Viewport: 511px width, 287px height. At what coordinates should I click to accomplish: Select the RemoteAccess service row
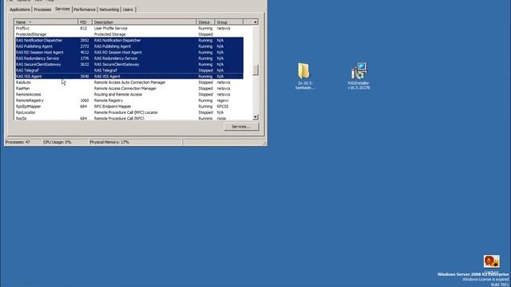coord(129,94)
